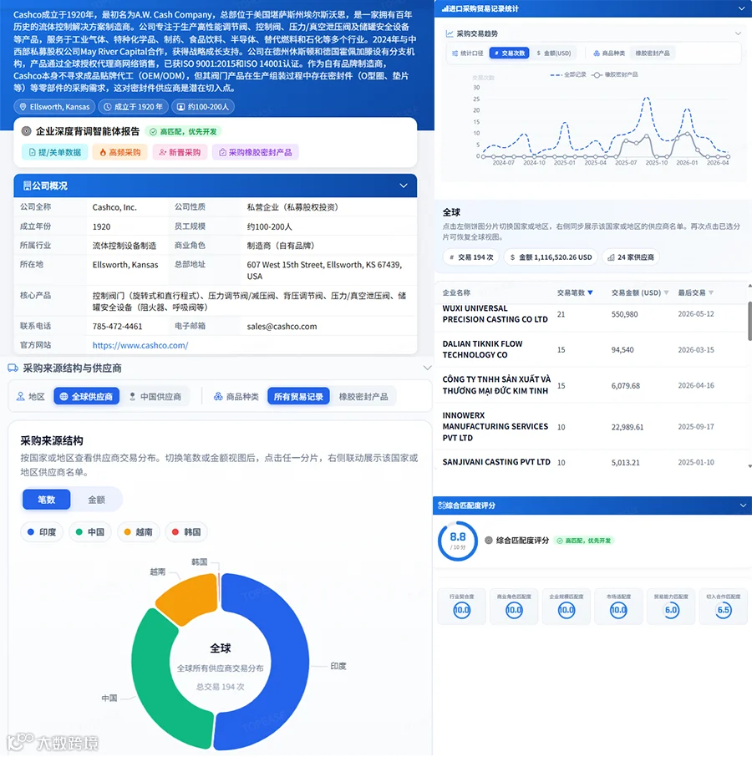This screenshot has height=757, width=752.
Task: Click the clock icon beside 成立于 1920 年
Action: click(107, 107)
